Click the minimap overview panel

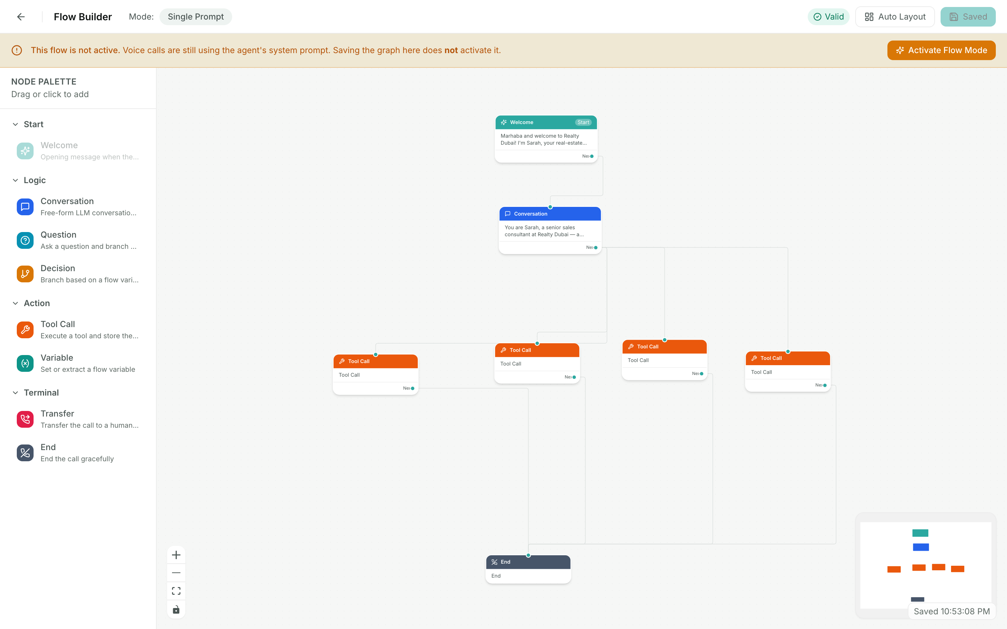click(926, 565)
